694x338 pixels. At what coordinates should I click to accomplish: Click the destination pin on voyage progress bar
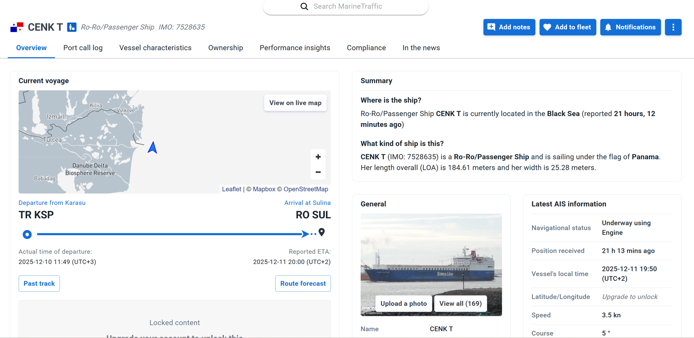coord(321,232)
